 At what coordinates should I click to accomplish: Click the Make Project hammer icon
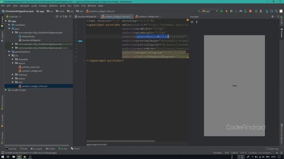point(199,11)
